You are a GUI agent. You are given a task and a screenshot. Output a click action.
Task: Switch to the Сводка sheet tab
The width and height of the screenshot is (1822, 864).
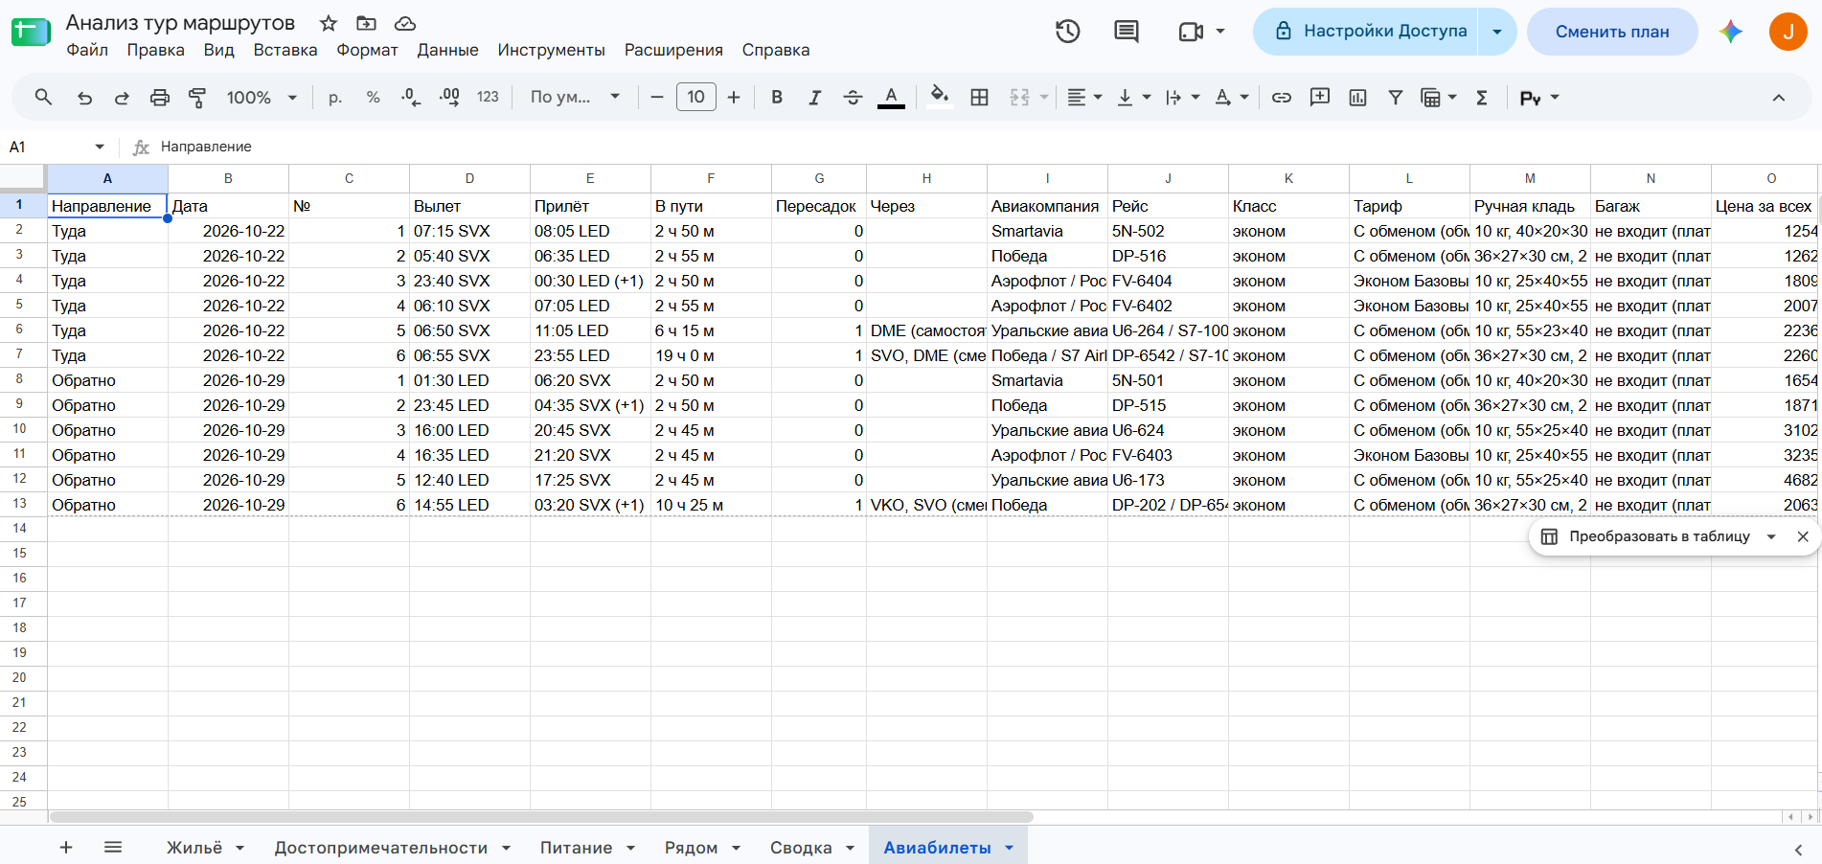801,848
